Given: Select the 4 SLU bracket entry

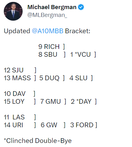Looking at the screenshot, I should (x=78, y=78).
